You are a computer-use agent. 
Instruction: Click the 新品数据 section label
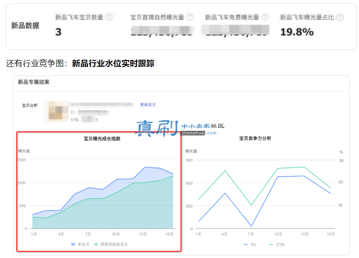click(25, 25)
